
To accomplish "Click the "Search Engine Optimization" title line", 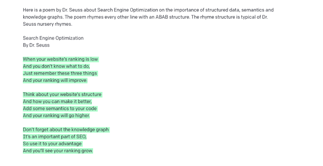I will click(53, 38).
